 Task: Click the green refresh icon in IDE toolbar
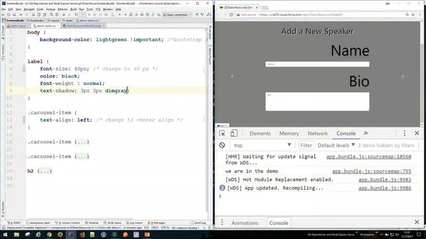[130, 15]
